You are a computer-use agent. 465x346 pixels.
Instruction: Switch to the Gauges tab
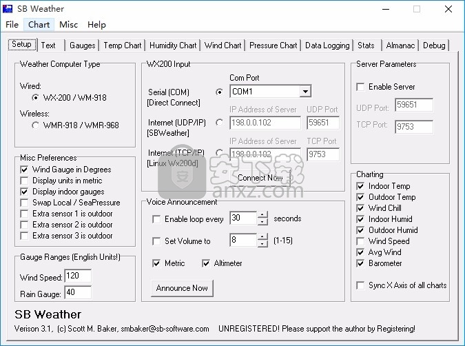pyautogui.click(x=82, y=45)
